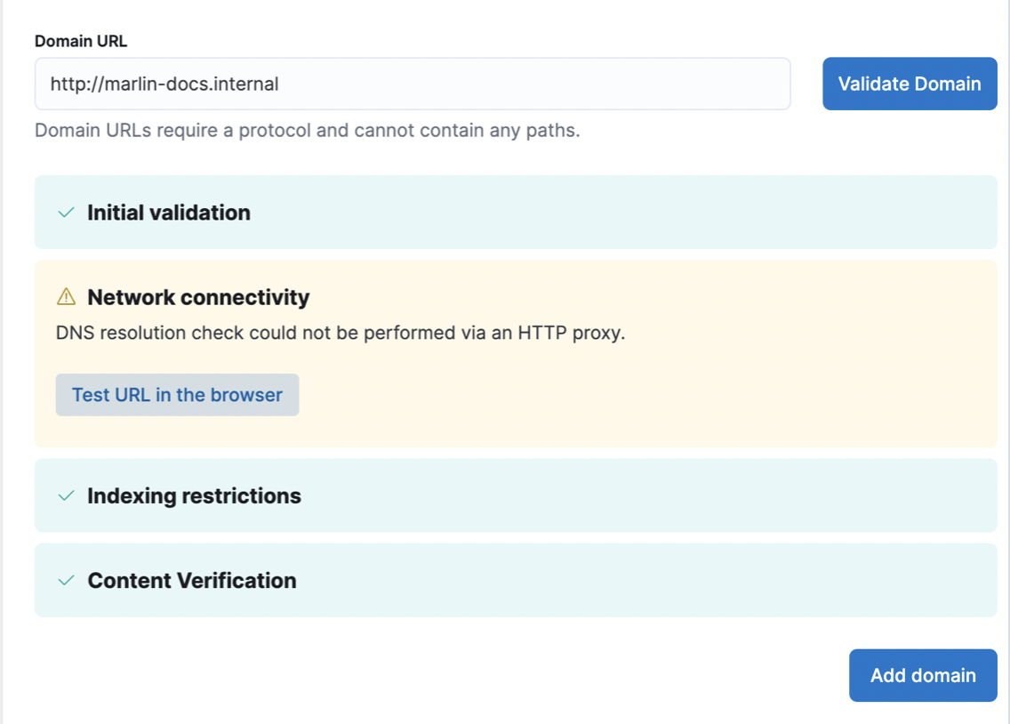Click the Validate Domain button
Viewport: 1010px width, 724px height.
(x=910, y=84)
